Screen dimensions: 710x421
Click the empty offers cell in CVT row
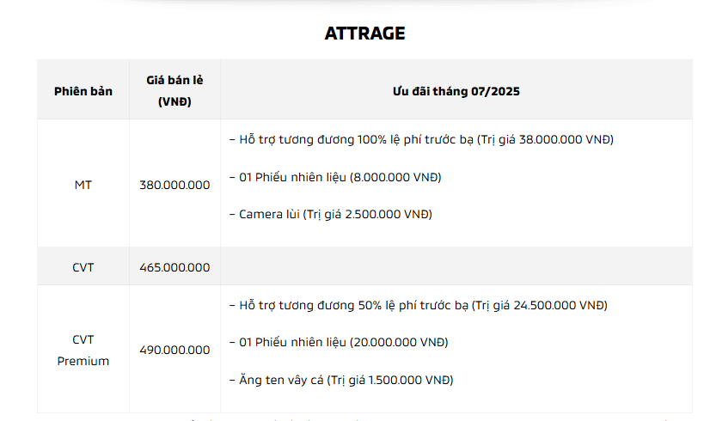(x=456, y=266)
